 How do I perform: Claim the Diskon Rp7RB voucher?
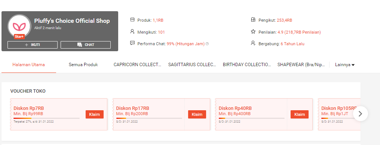(x=95, y=114)
